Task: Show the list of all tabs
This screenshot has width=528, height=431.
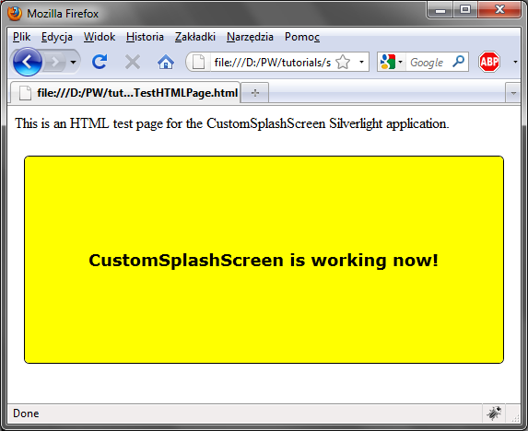Action: click(x=513, y=93)
